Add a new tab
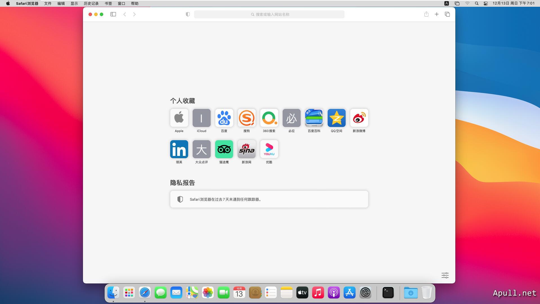This screenshot has height=304, width=540. coord(436,14)
